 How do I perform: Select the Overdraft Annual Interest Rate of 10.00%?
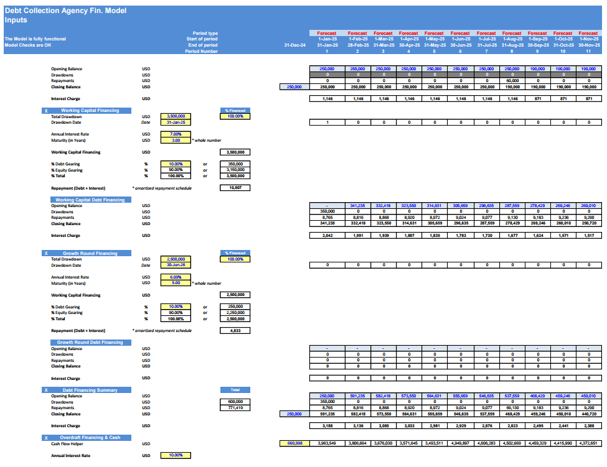[176, 455]
